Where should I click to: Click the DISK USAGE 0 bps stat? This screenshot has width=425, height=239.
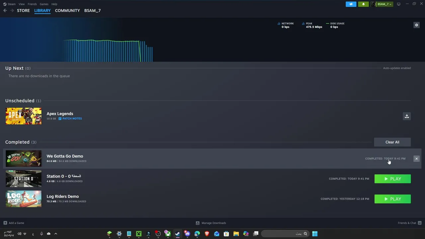[335, 25]
